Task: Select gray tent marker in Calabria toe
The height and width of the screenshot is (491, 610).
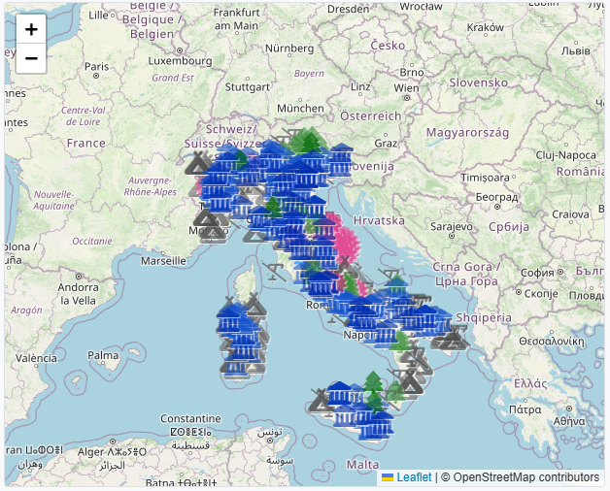Action: (x=411, y=382)
